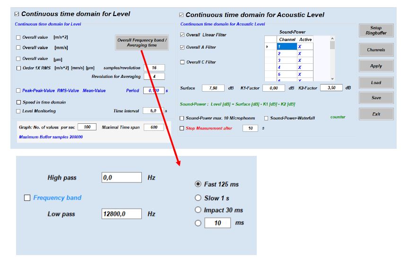This screenshot has width=409, height=265.
Task: Choose the Fast 125 ms averaging
Action: pyautogui.click(x=198, y=184)
